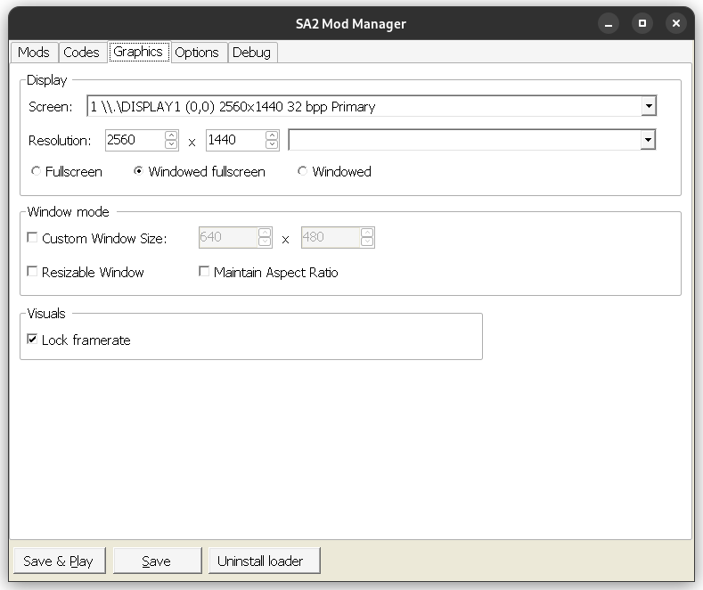The height and width of the screenshot is (590, 703).
Task: Click the resolution height field showing 1440
Action: [x=235, y=140]
